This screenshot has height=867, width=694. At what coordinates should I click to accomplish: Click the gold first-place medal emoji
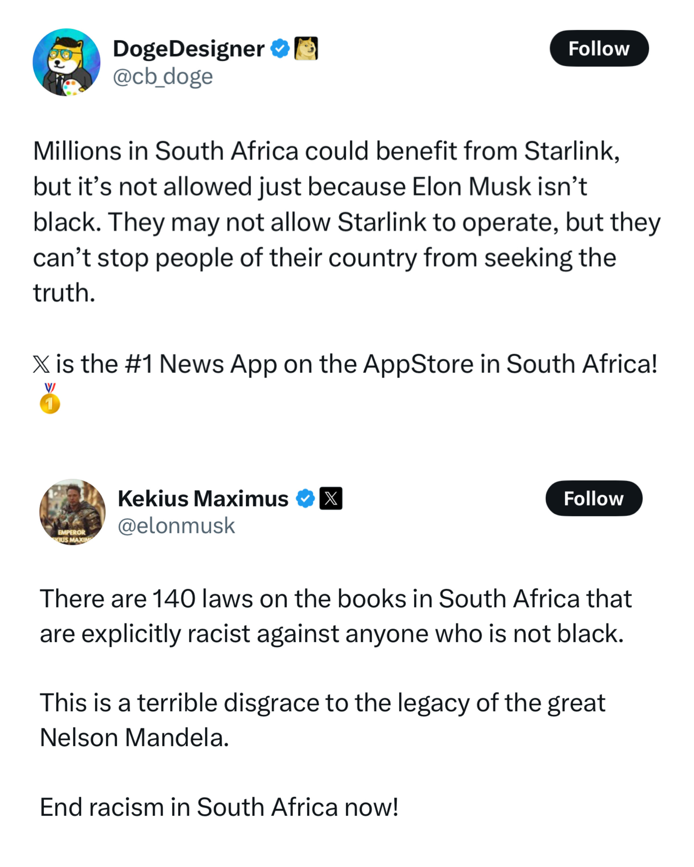point(49,399)
